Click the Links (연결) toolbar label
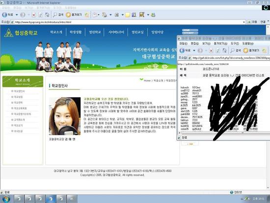 [263, 22]
